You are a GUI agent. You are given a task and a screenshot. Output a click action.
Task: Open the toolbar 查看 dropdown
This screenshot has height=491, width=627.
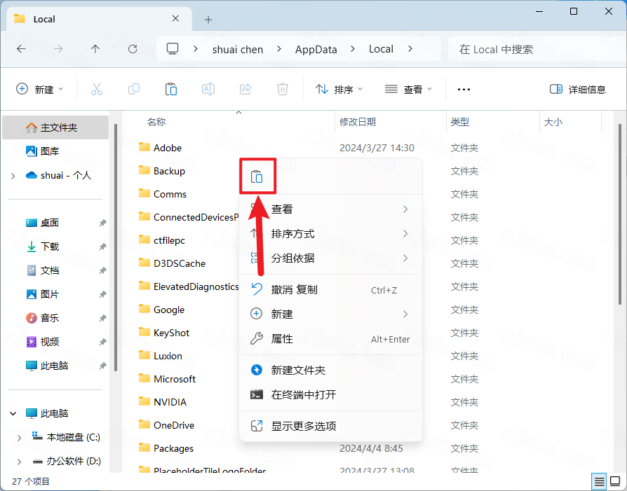[x=408, y=89]
